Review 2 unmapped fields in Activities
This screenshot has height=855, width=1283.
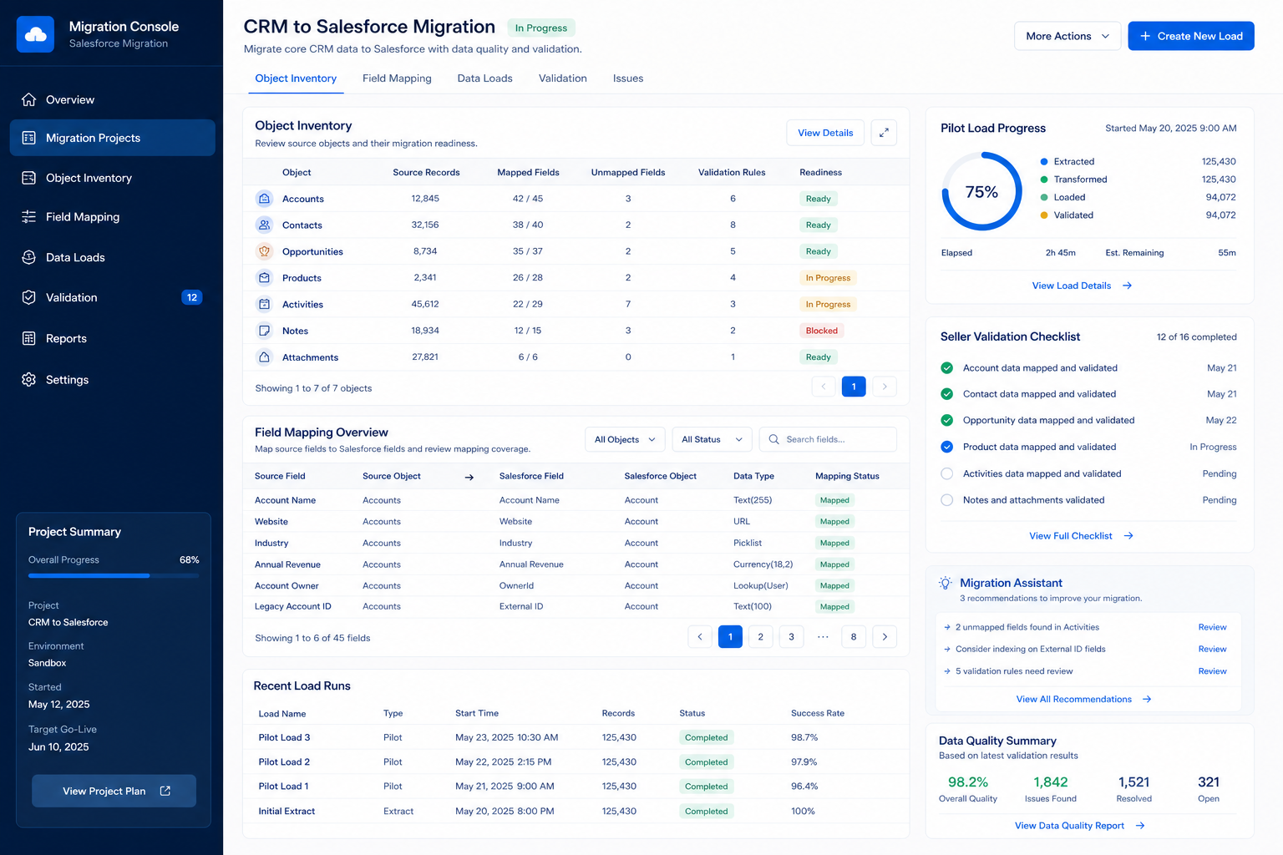1212,627
